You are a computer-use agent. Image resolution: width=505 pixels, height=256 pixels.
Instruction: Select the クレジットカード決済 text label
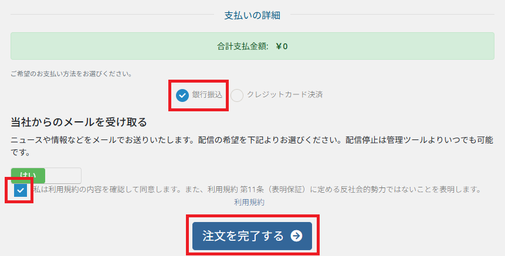pyautogui.click(x=284, y=94)
